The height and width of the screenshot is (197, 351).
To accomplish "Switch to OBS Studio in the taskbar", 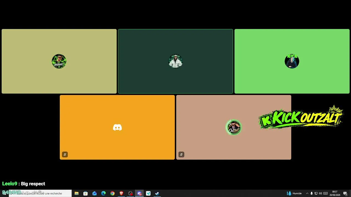I will pyautogui.click(x=131, y=193).
